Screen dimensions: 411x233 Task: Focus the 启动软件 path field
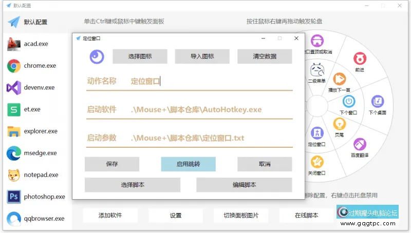click(211, 110)
